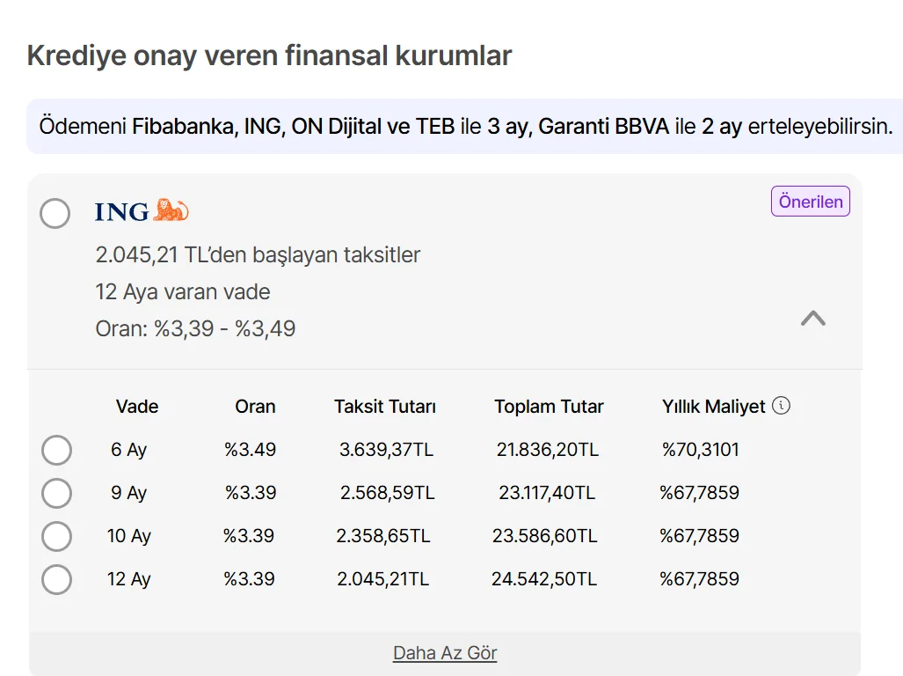Click the Daha Az Gör link
Screen dimensions: 903x676
pos(445,653)
